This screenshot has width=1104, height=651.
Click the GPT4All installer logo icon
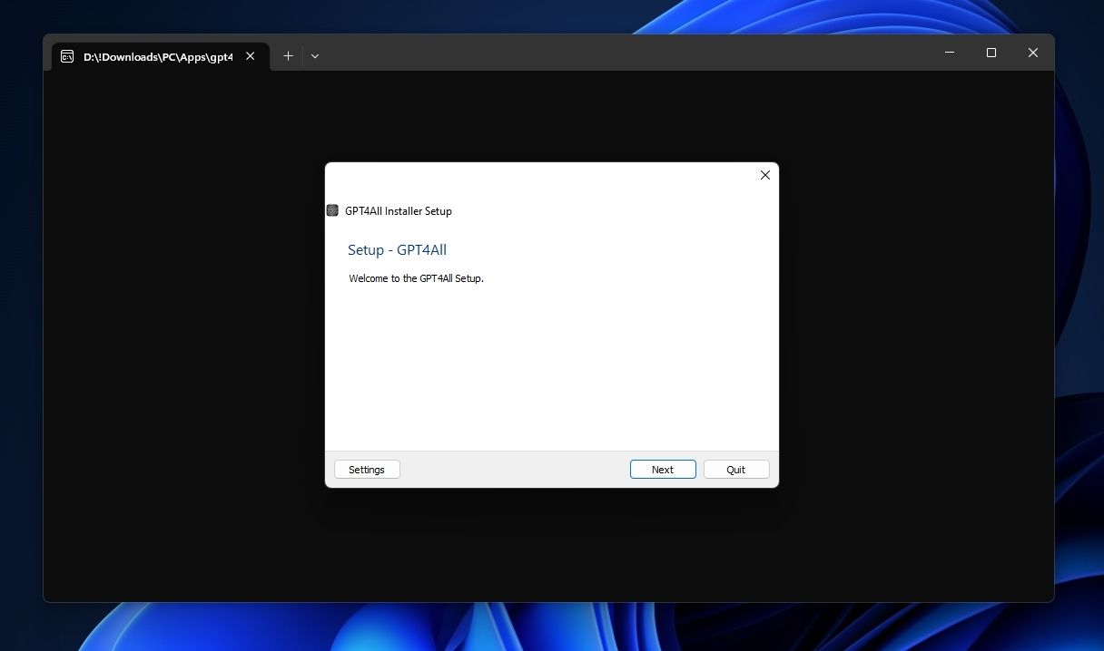332,210
